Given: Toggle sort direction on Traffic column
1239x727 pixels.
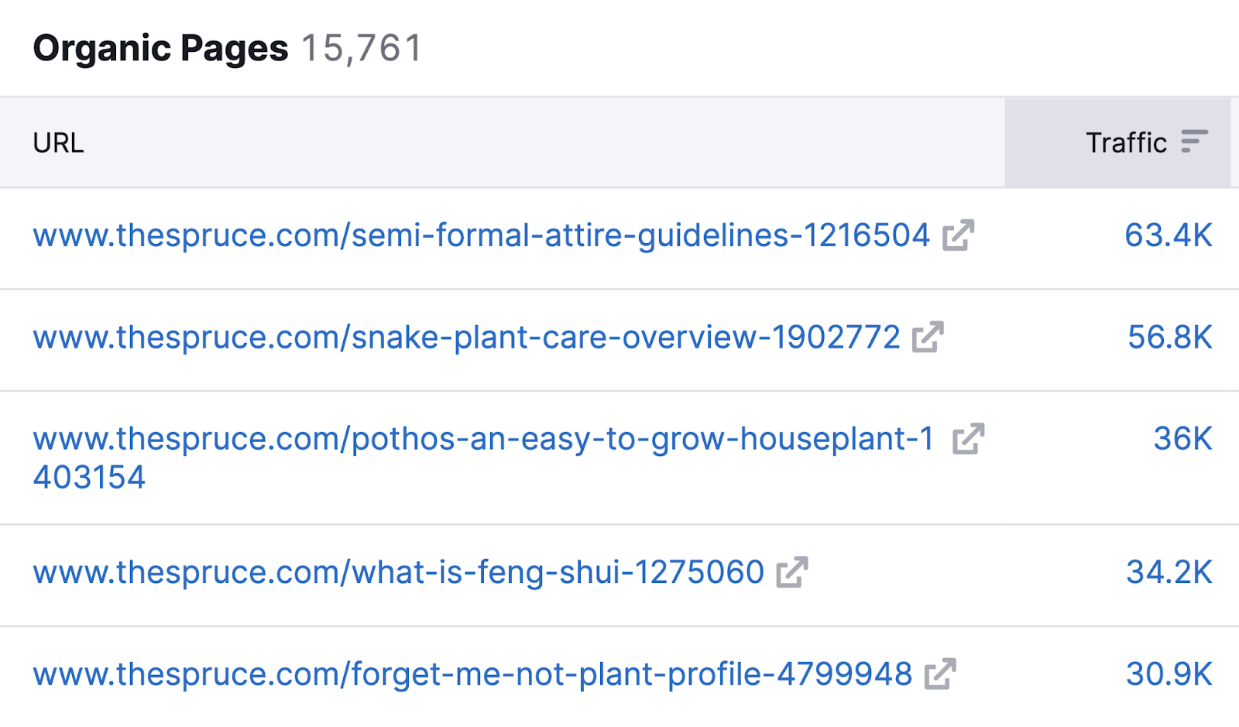Looking at the screenshot, I should point(1194,142).
